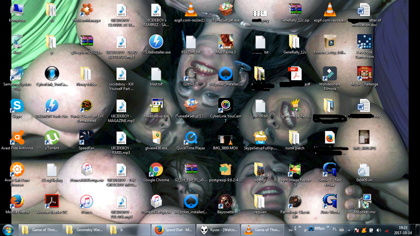Open the Komputer desktop icon
Viewport: 420px width, 236px height.
point(17,13)
